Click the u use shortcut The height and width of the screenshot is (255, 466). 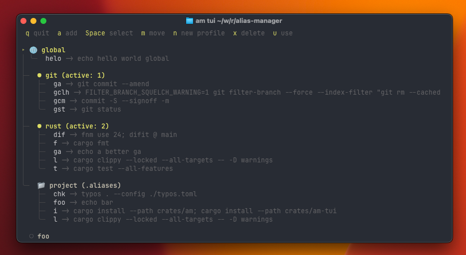pos(282,33)
